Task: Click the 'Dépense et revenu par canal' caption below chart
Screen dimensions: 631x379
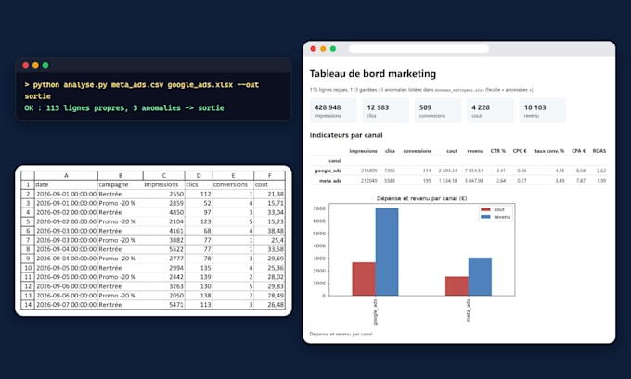Action: coord(341,334)
